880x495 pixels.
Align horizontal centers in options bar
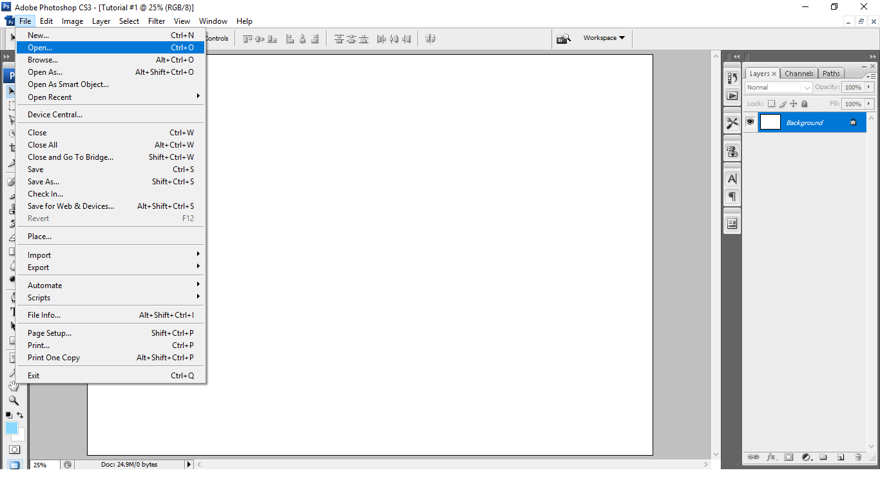302,39
